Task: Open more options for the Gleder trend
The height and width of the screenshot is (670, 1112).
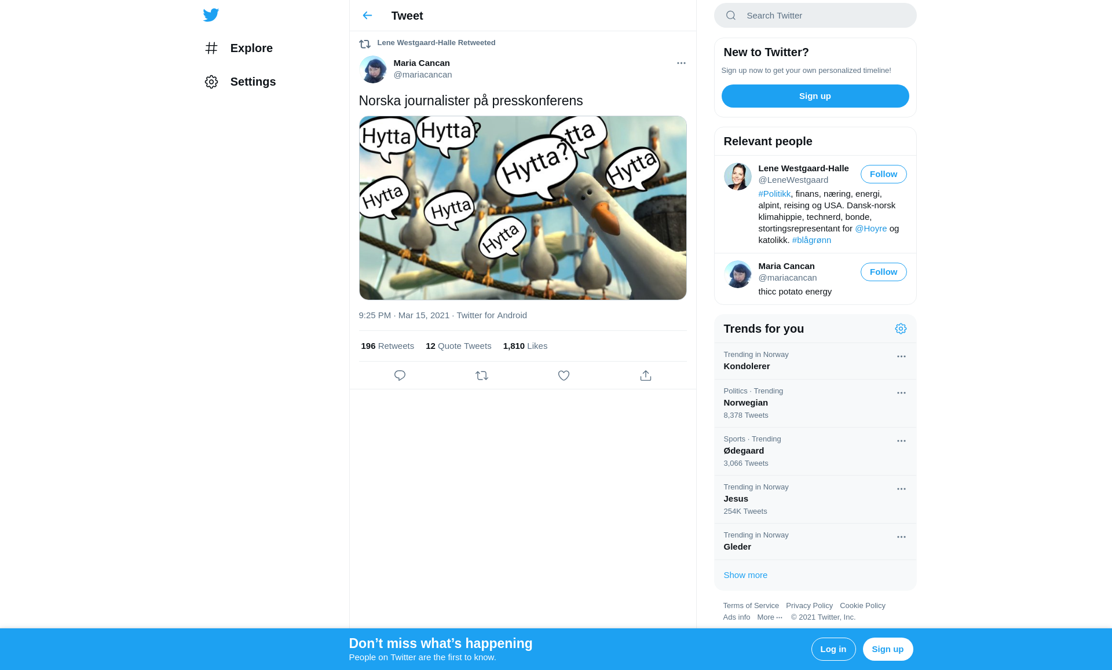Action: coord(901,537)
